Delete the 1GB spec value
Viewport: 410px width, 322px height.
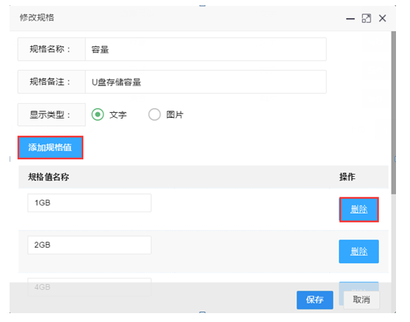358,209
